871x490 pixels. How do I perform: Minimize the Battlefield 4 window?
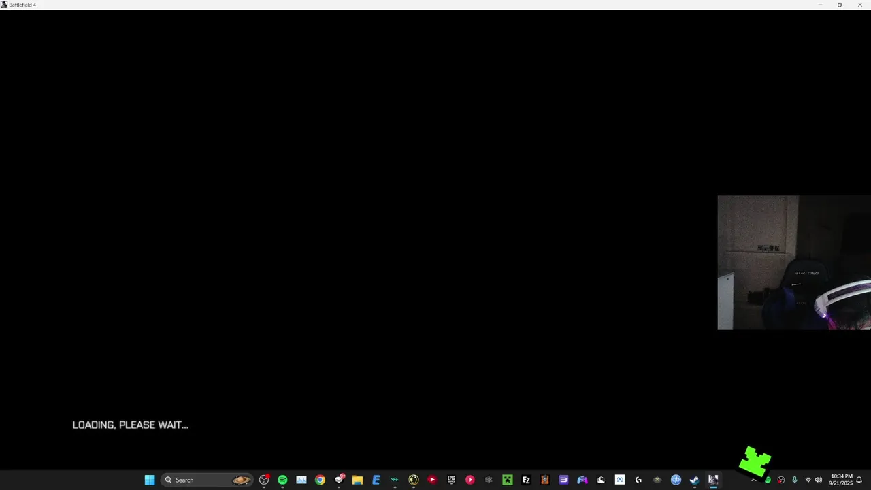pos(820,5)
